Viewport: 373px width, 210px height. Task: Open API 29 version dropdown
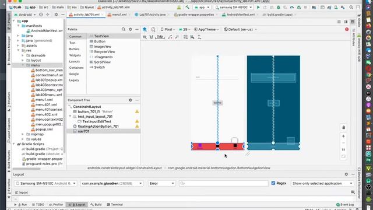click(x=185, y=29)
